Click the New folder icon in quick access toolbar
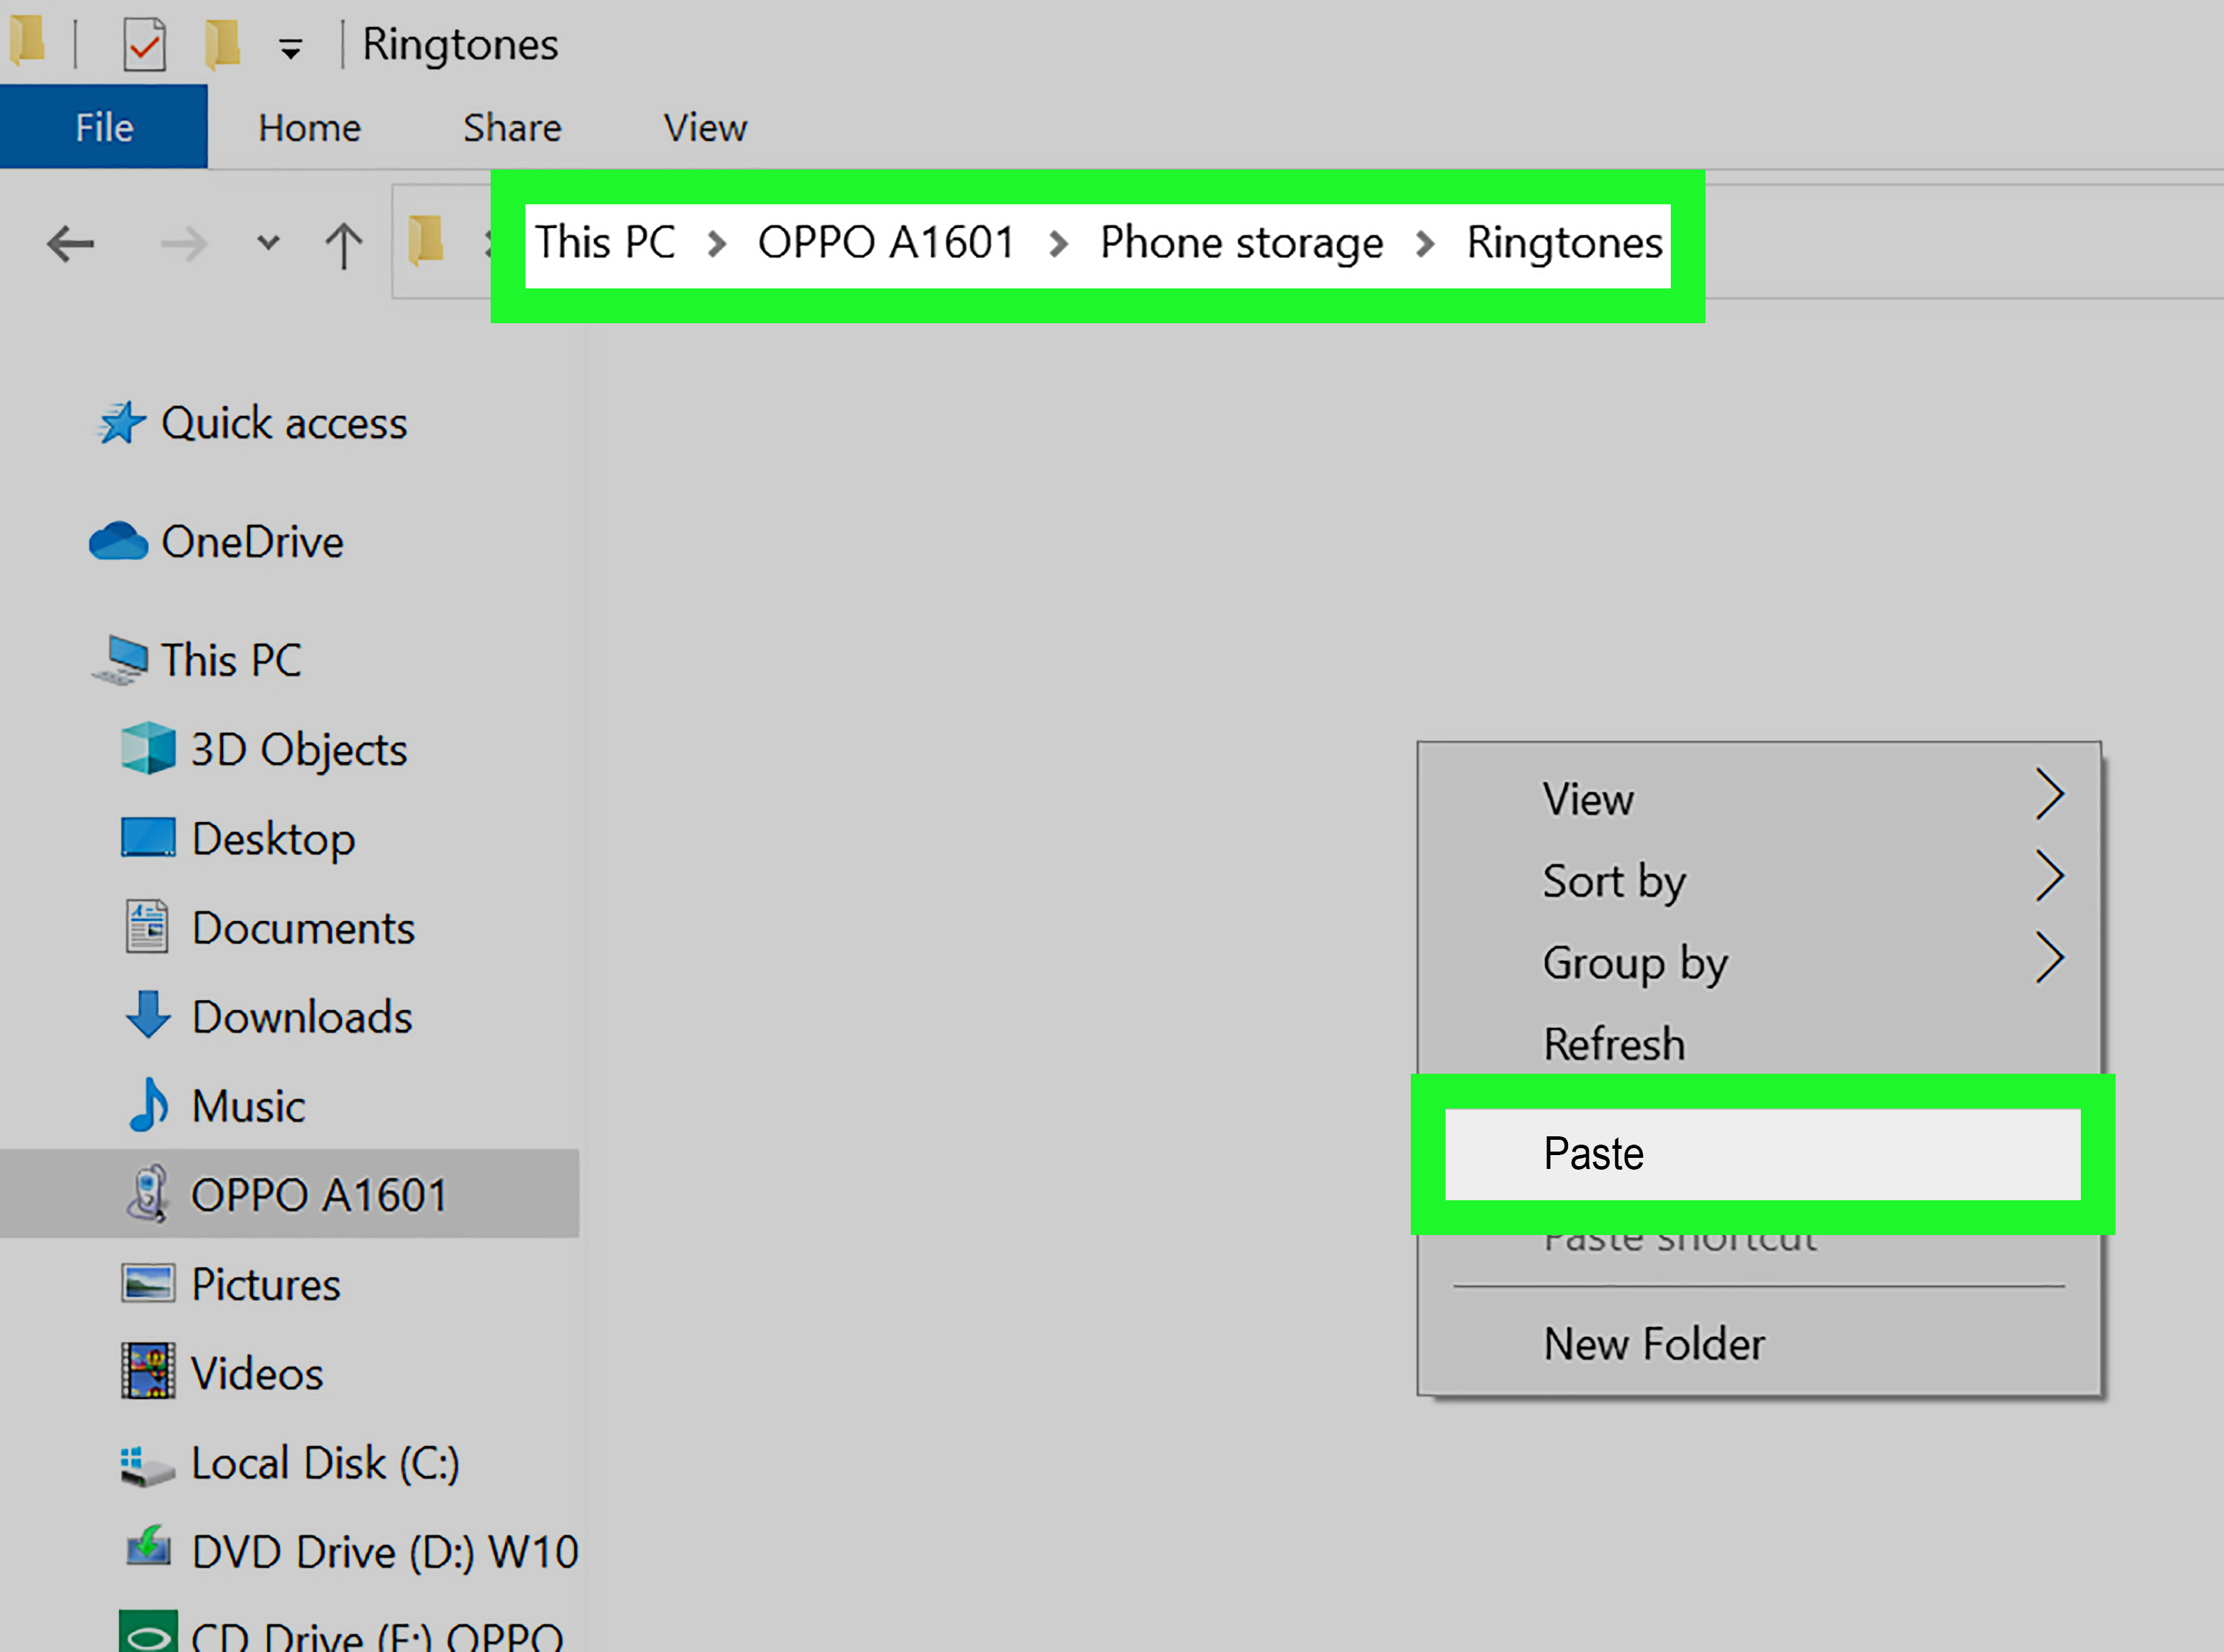2224x1652 pixels. click(222, 44)
